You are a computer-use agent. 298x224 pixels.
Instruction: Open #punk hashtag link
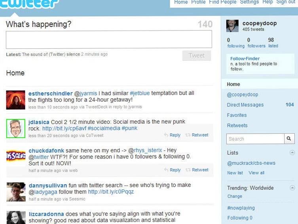click(129, 128)
